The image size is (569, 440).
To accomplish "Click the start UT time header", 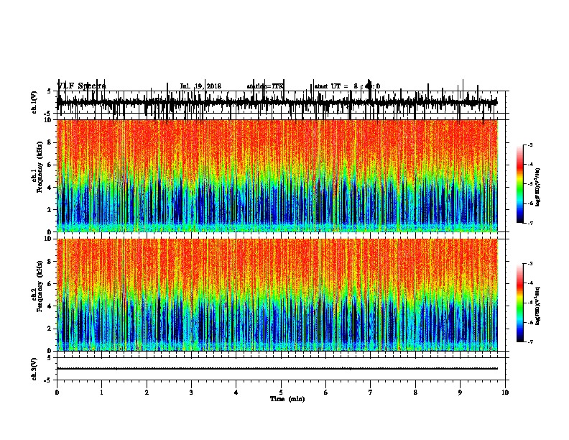I will pyautogui.click(x=347, y=86).
